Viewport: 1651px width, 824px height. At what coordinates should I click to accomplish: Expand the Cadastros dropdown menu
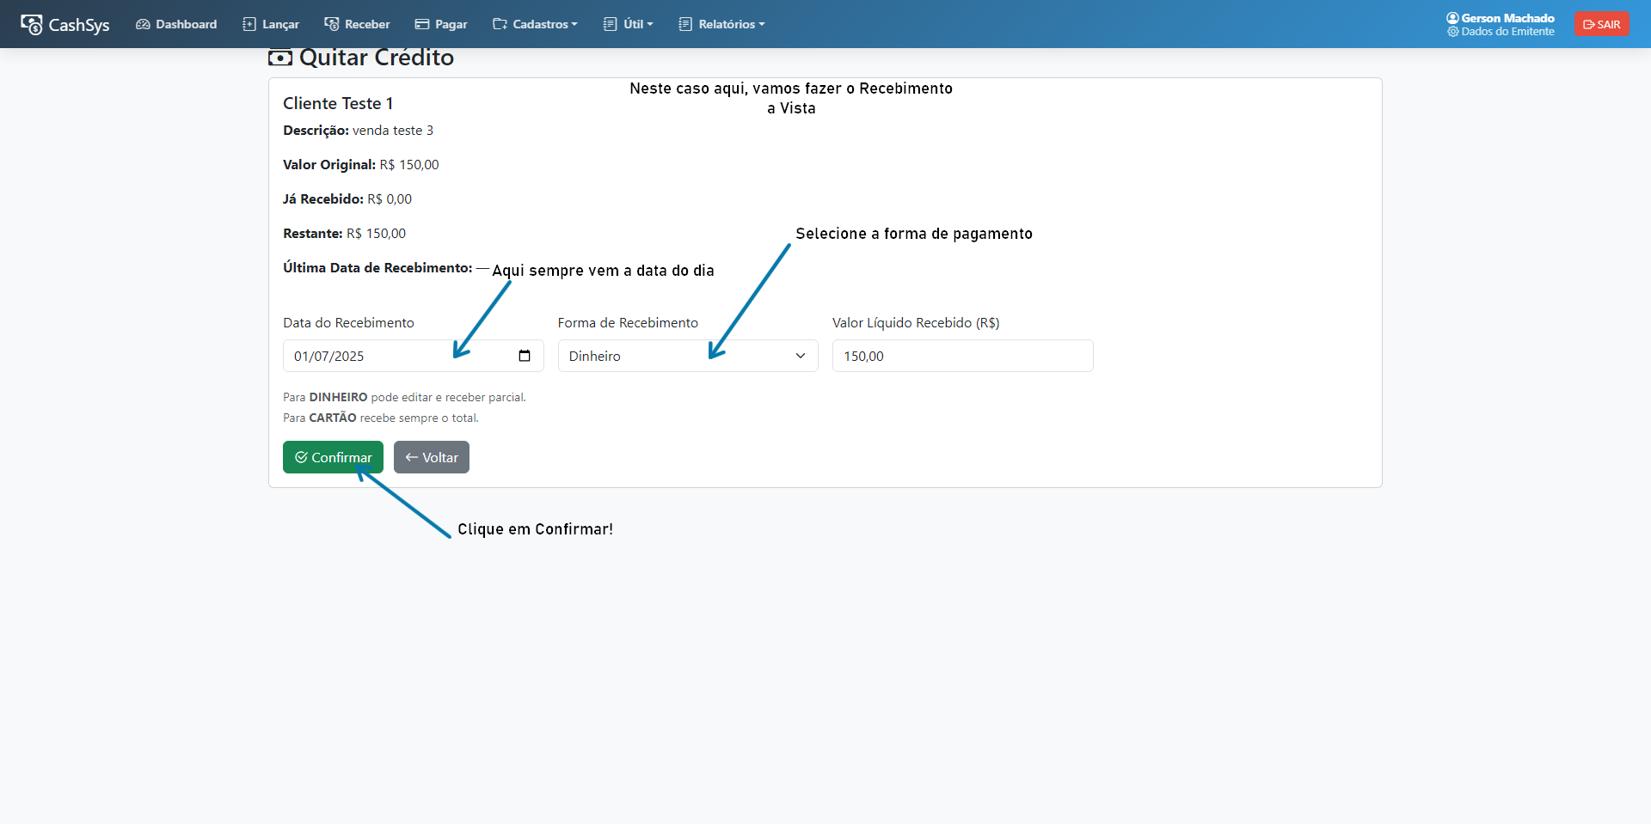click(535, 24)
